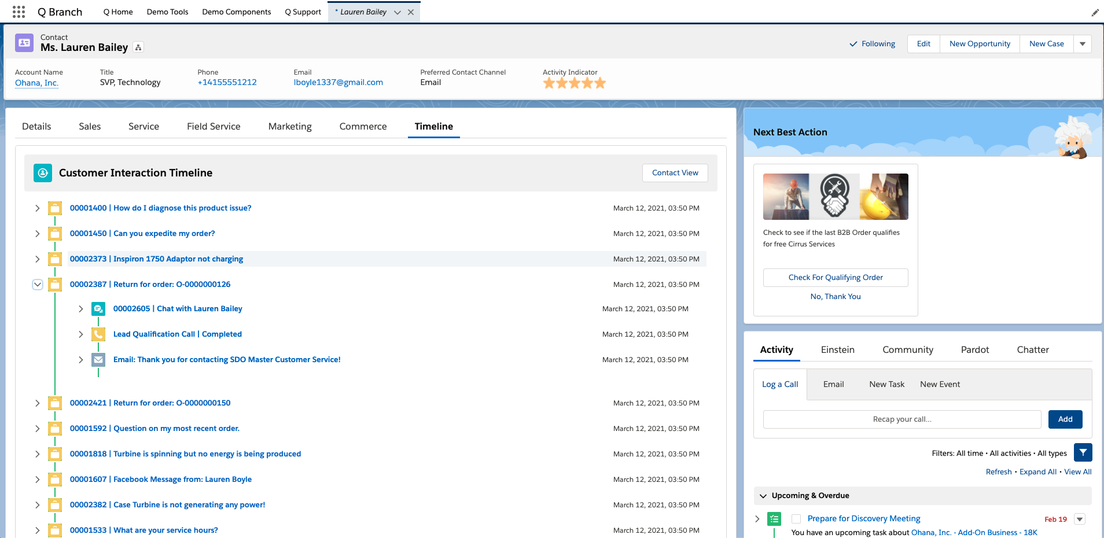Check the Prepare for Discovery Meeting checkbox
Viewport: 1104px width, 538px height.
796,519
